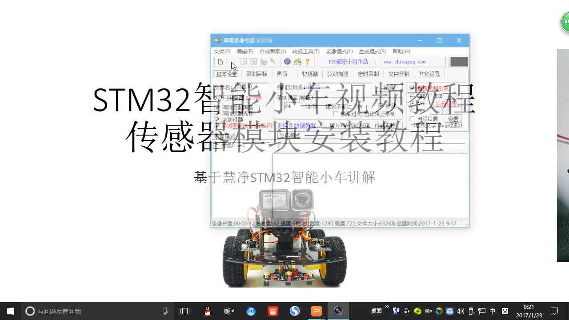569x320 pixels.
Task: Click the 生成模式 list tab
Action: (x=290, y=136)
